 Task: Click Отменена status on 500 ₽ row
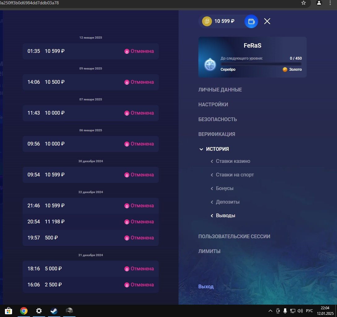tap(142, 238)
